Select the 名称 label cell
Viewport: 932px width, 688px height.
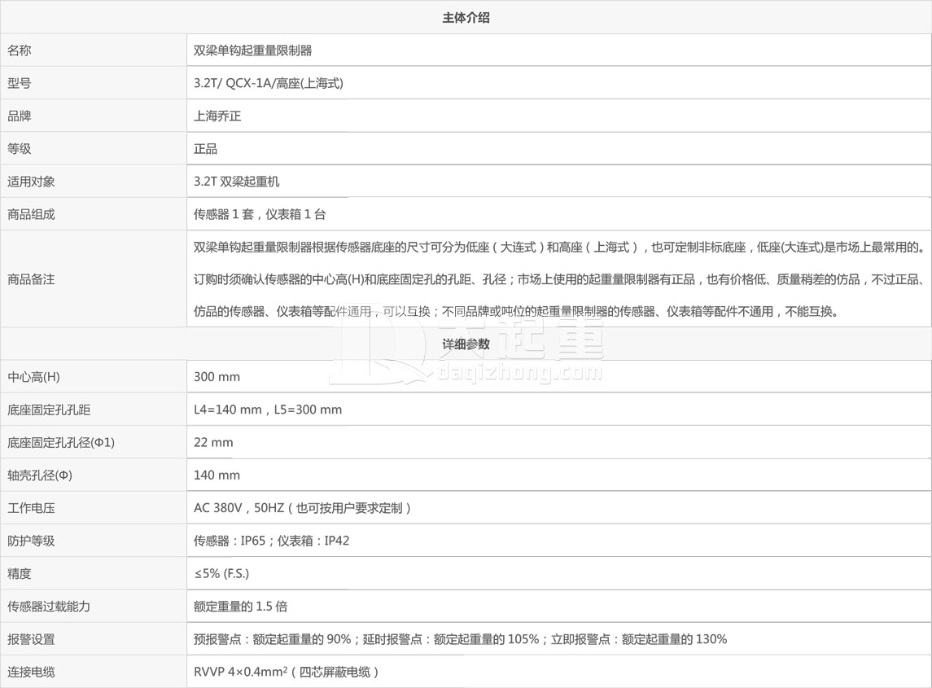pos(94,50)
